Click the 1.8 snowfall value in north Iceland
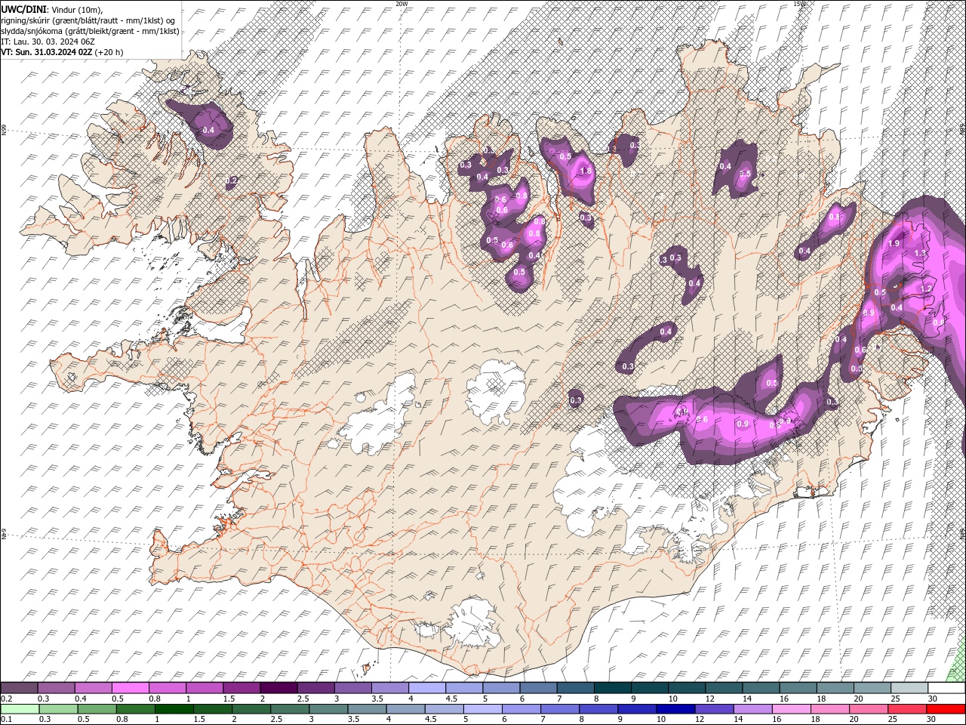 (585, 171)
